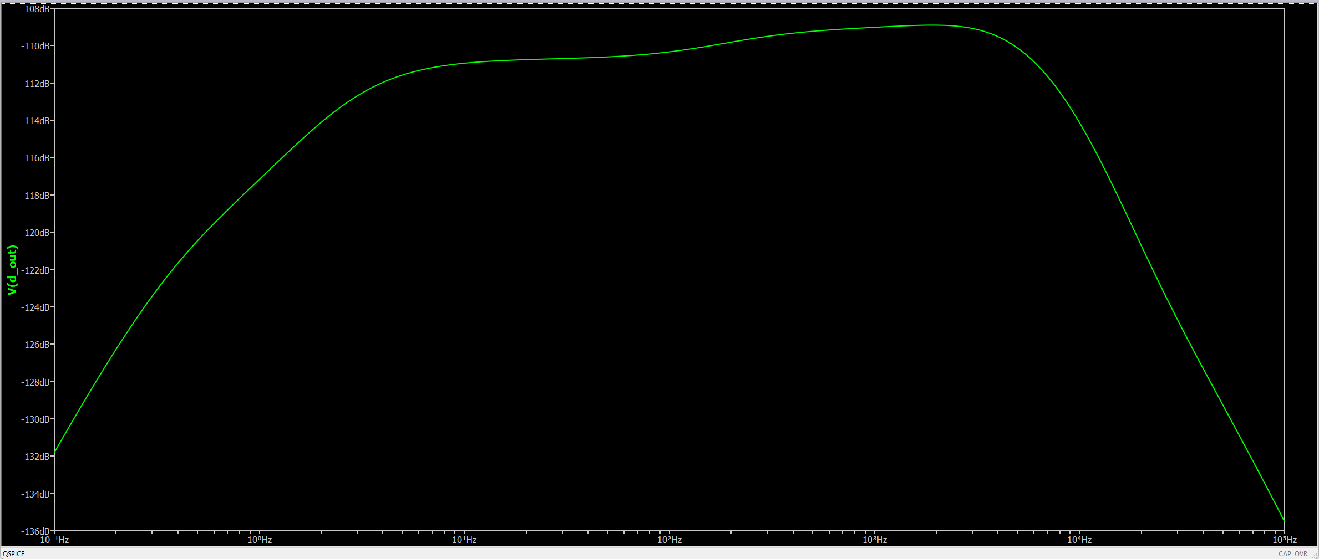This screenshot has width=1319, height=559.
Task: Click the -116dB vertical axis label
Action: coord(36,158)
